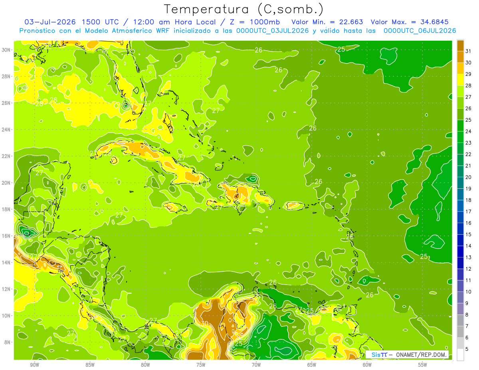The image size is (479, 370).
Task: Click the colorbar legend value 28
Action: pos(469,85)
